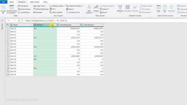Image resolution: width=187 pixels, height=105 pixels.
Task: Select row number 10
Action: [8, 56]
